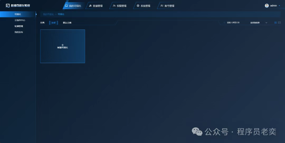Click the 新建可视化 card
The width and height of the screenshot is (285, 143).
(x=63, y=46)
